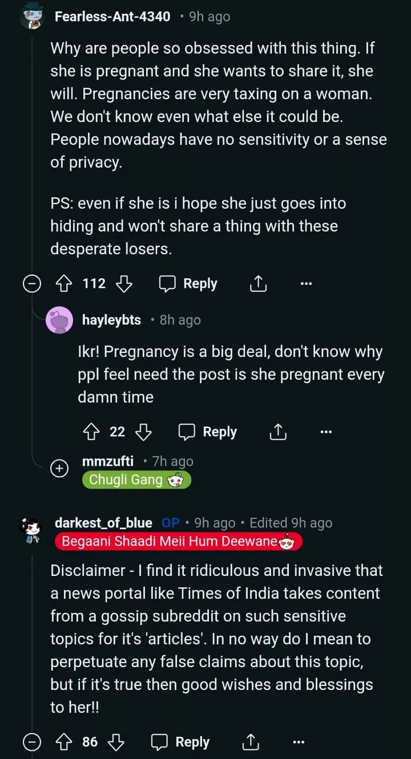The height and width of the screenshot is (759, 411).
Task: Downvote darkest_of_blue's comment with 86 votes
Action: coord(116,742)
